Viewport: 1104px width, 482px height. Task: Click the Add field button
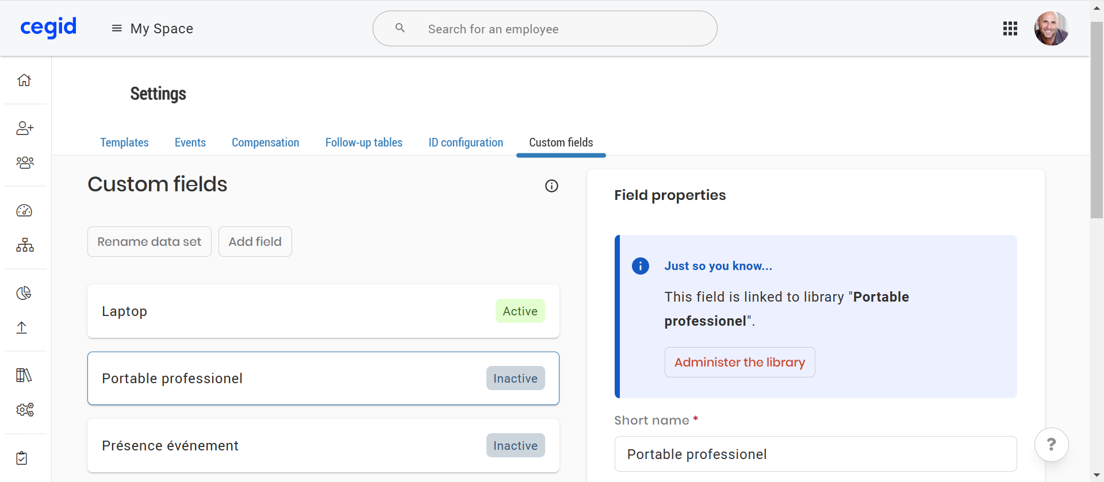[x=255, y=242]
